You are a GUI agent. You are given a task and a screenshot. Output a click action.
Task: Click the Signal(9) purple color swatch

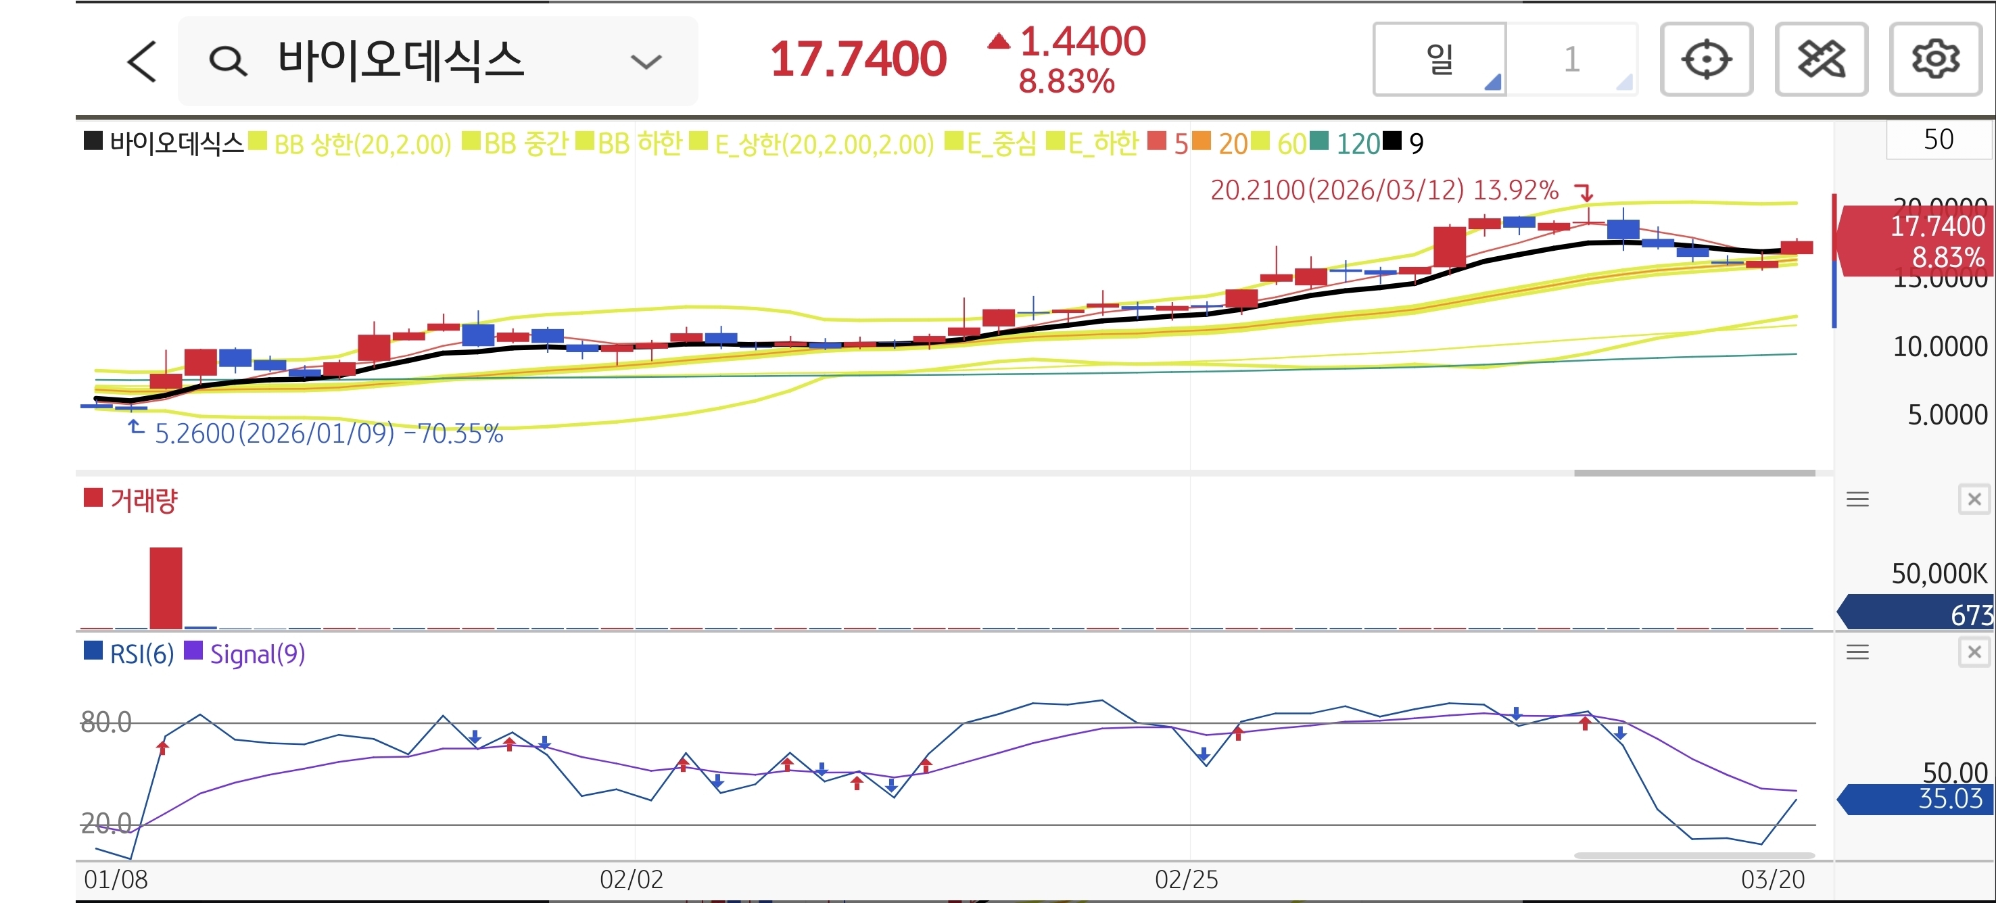click(193, 652)
